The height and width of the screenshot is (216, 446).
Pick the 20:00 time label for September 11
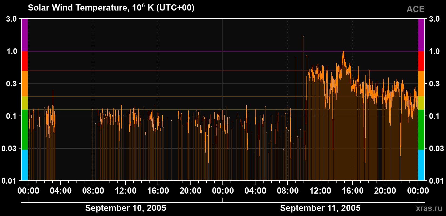[x=385, y=191]
